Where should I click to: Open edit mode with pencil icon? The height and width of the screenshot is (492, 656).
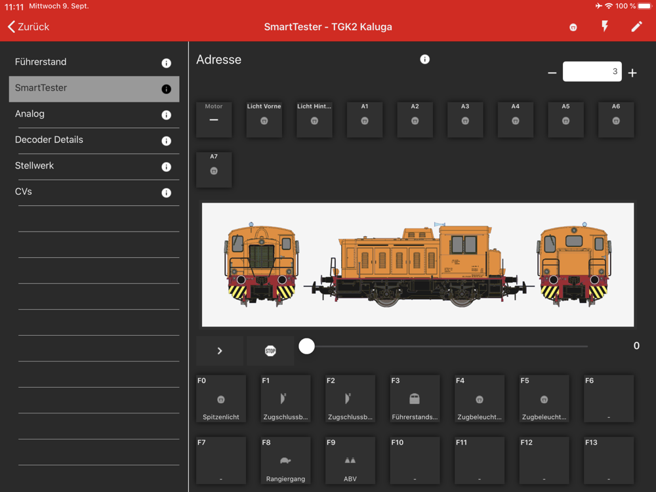click(636, 27)
